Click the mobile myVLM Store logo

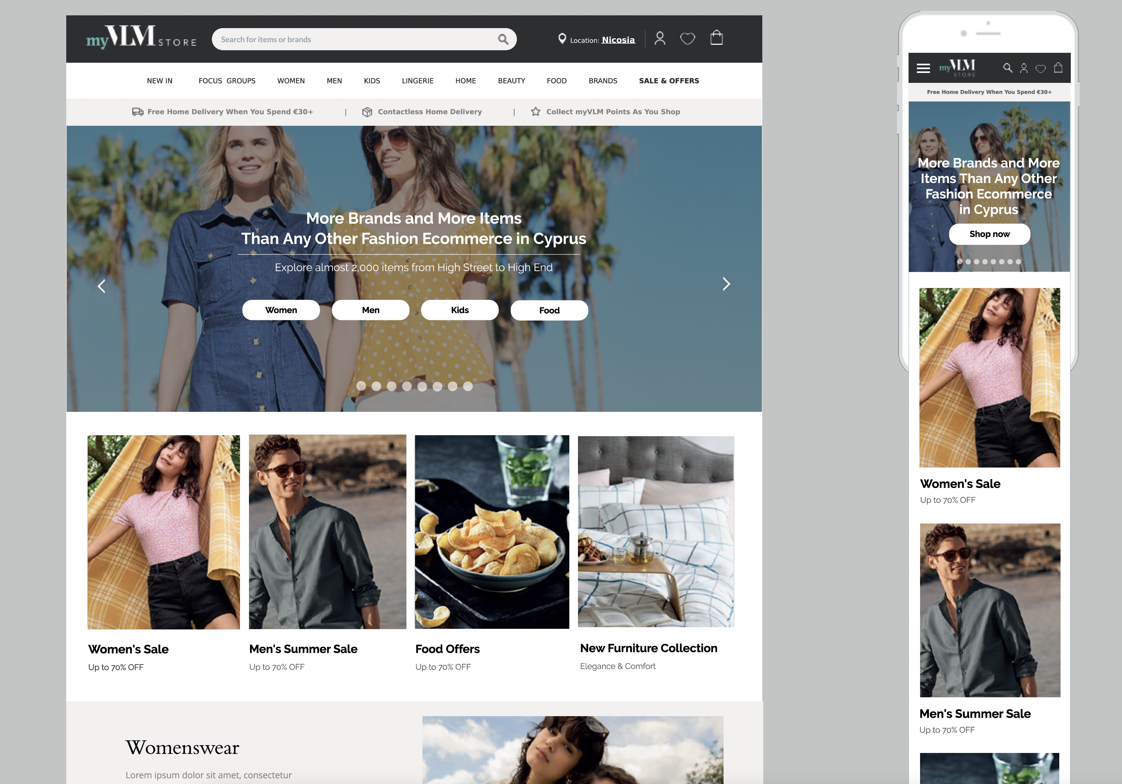(x=958, y=68)
